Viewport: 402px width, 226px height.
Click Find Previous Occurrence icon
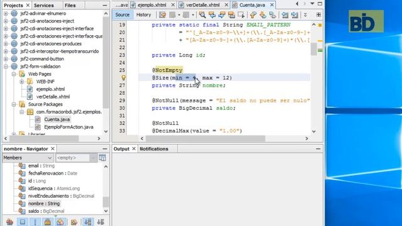(212, 15)
